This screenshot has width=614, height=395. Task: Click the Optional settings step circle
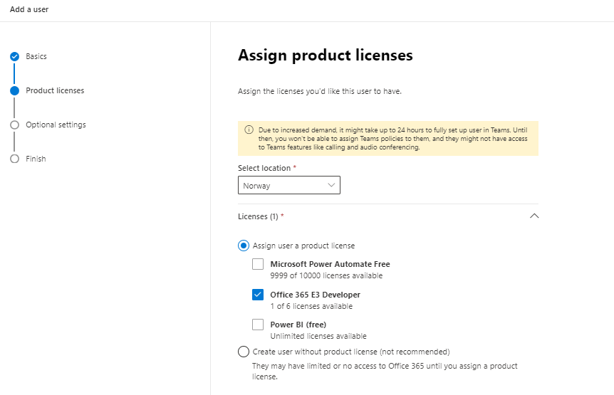pos(14,125)
